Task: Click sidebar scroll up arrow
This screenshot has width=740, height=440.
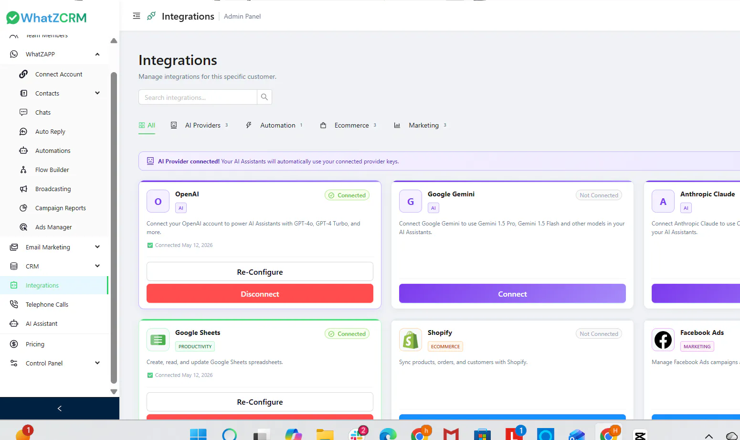Action: [x=114, y=41]
